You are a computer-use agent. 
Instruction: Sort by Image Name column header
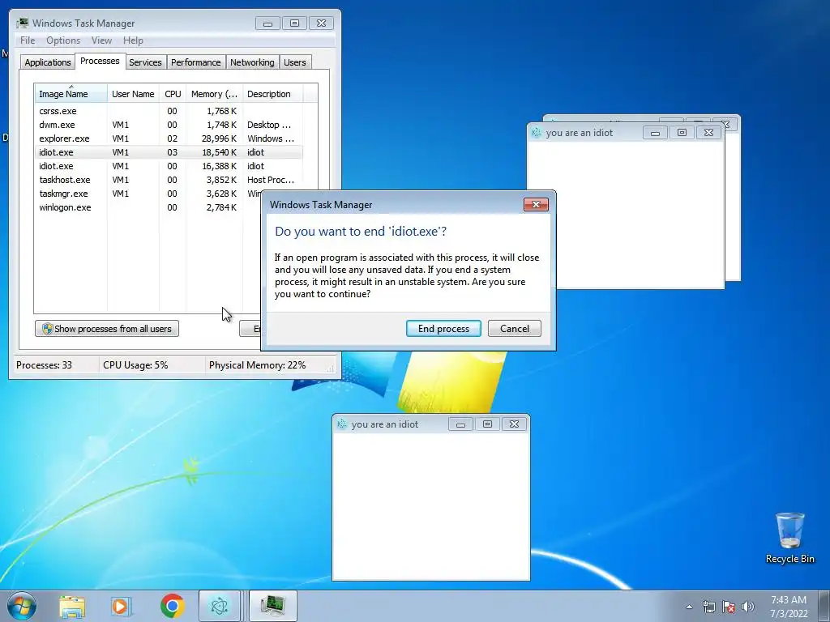(71, 94)
